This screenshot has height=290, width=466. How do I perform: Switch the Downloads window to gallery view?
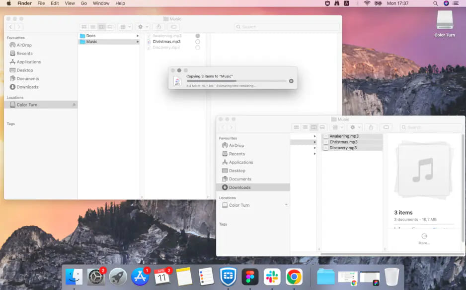coord(322,127)
